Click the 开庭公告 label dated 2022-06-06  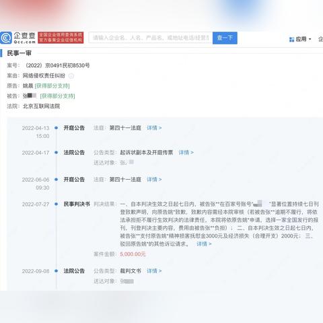[x=74, y=180]
